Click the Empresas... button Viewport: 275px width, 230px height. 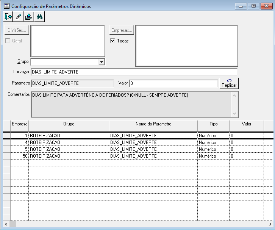122,30
